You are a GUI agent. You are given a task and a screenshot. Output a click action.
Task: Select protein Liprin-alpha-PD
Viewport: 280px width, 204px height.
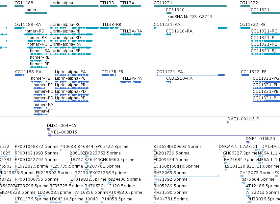70,92
